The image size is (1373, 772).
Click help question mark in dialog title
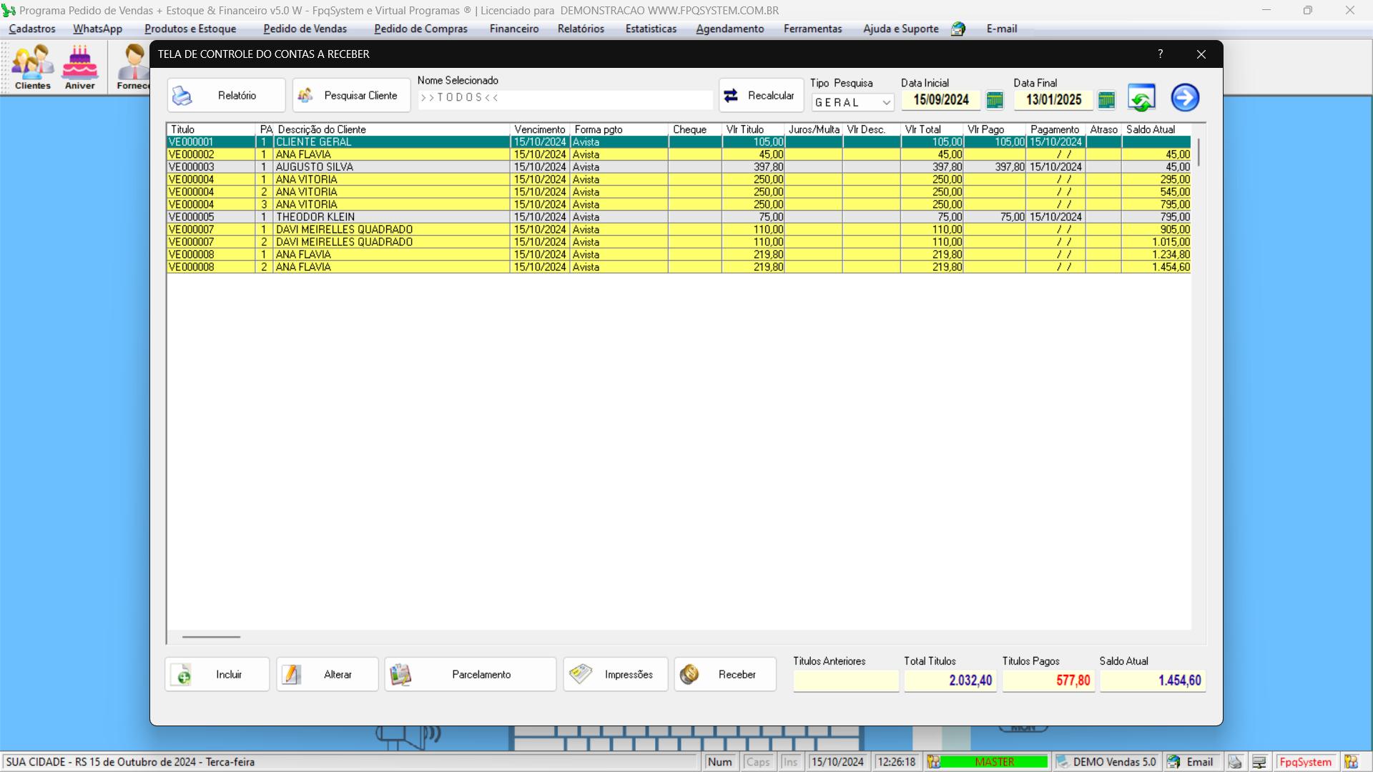pyautogui.click(x=1161, y=54)
